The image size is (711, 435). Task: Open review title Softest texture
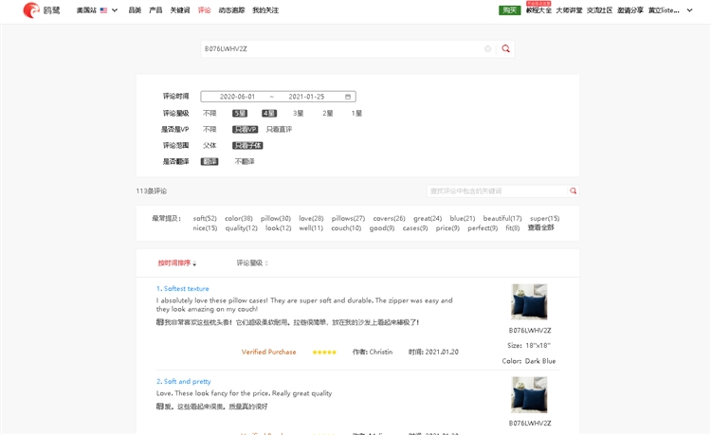(x=183, y=289)
